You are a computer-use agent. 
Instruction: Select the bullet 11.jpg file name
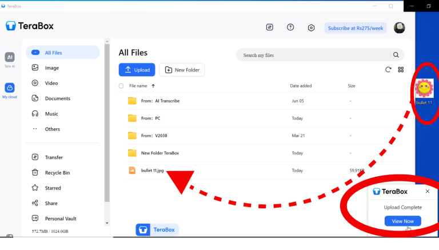coord(152,170)
